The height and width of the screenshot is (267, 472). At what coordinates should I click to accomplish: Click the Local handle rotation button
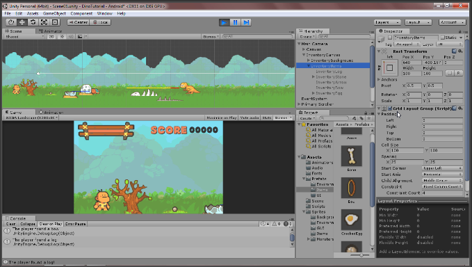pyautogui.click(x=100, y=22)
